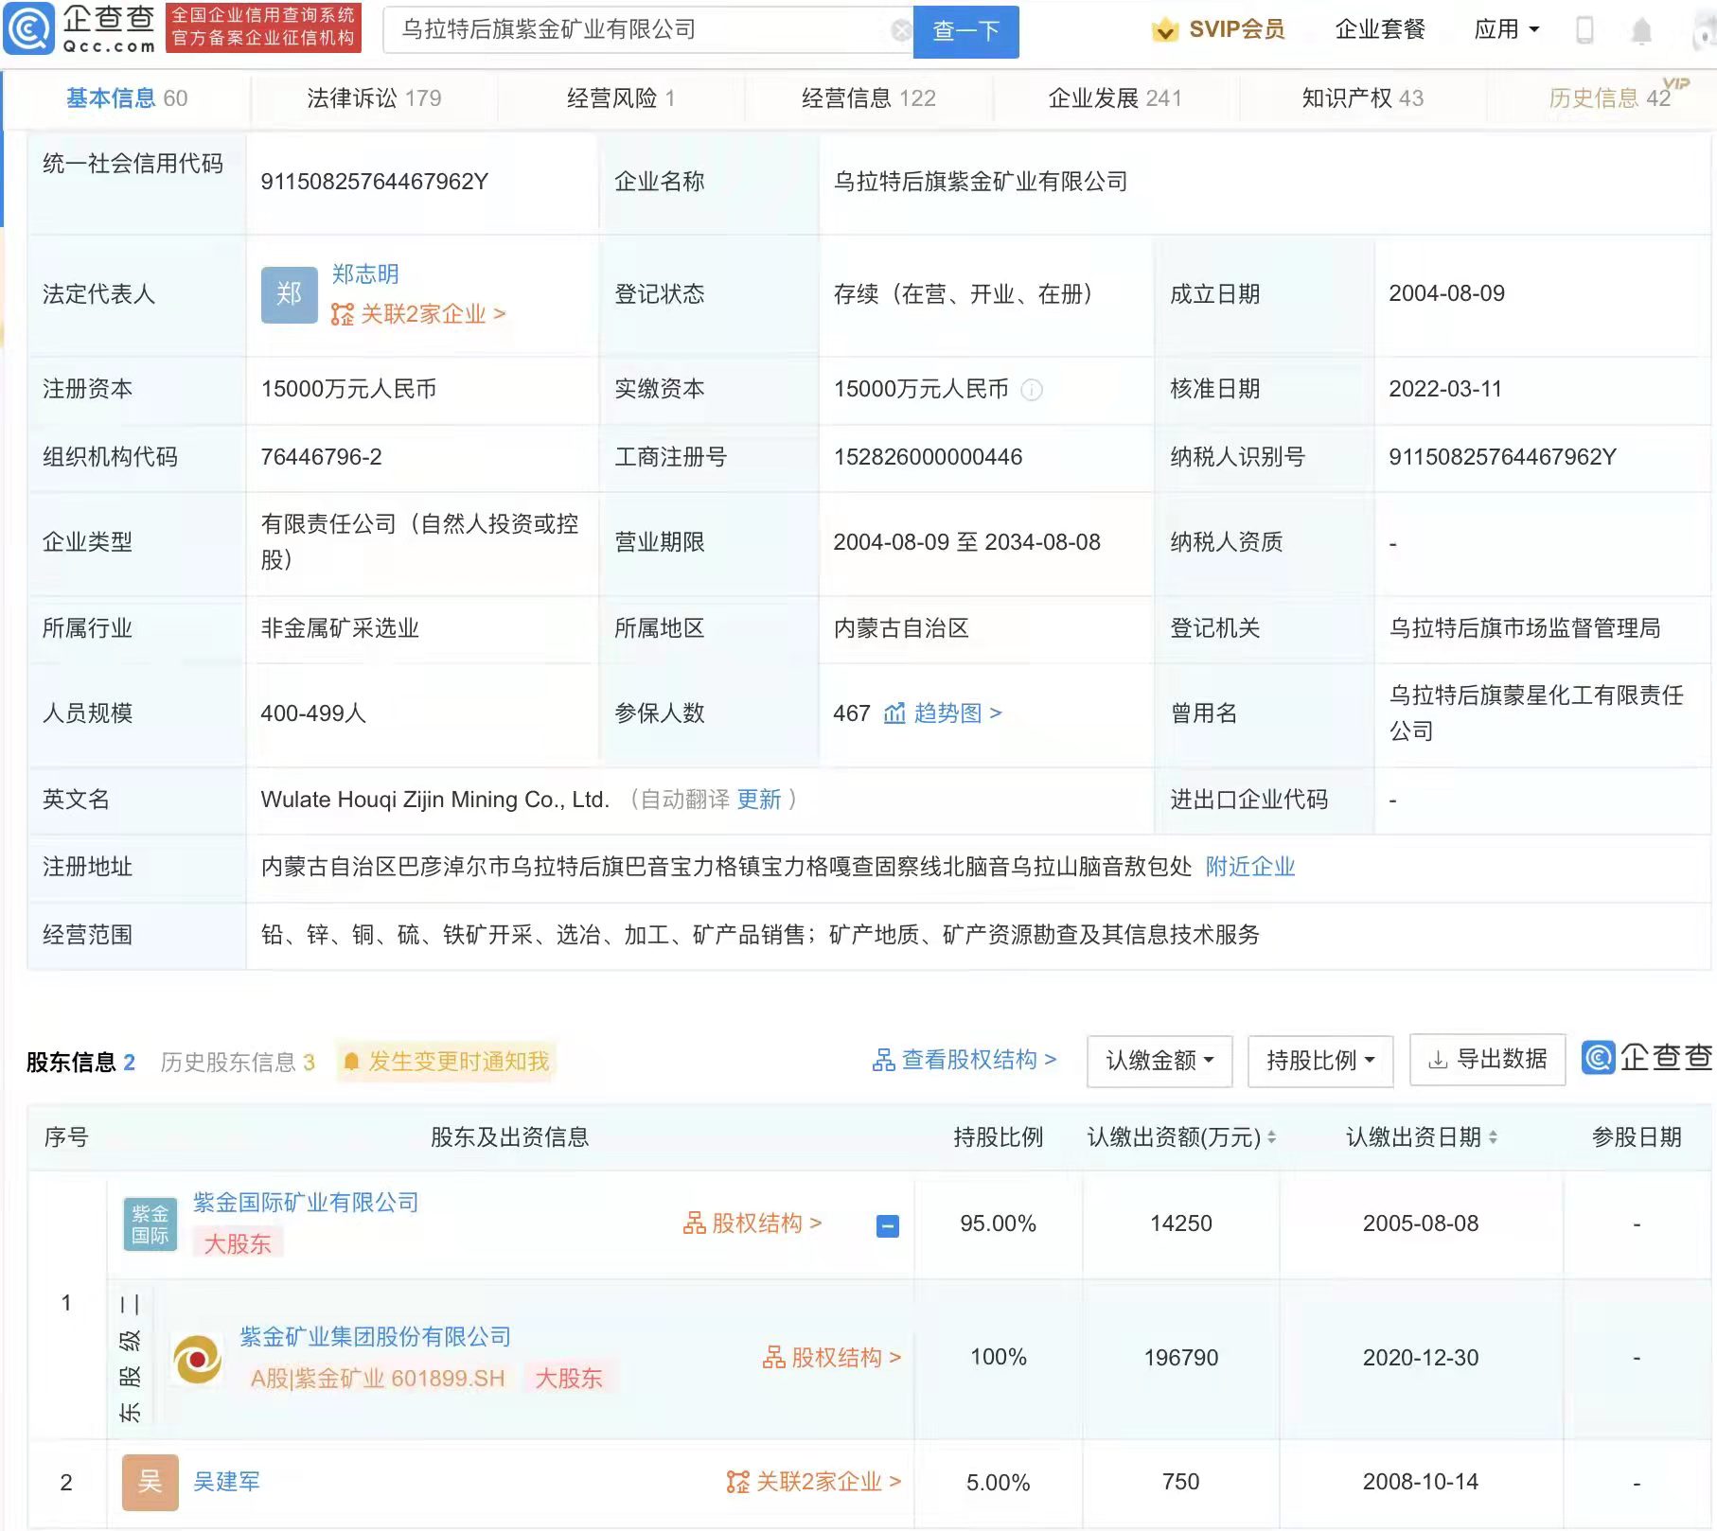Click the 查一下 search button
The width and height of the screenshot is (1717, 1531).
[x=965, y=31]
